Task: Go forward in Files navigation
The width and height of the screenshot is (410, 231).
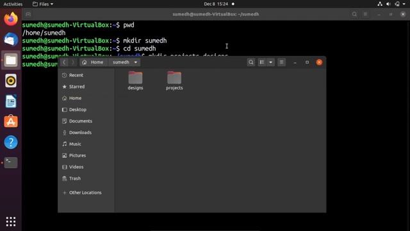Action: point(73,62)
